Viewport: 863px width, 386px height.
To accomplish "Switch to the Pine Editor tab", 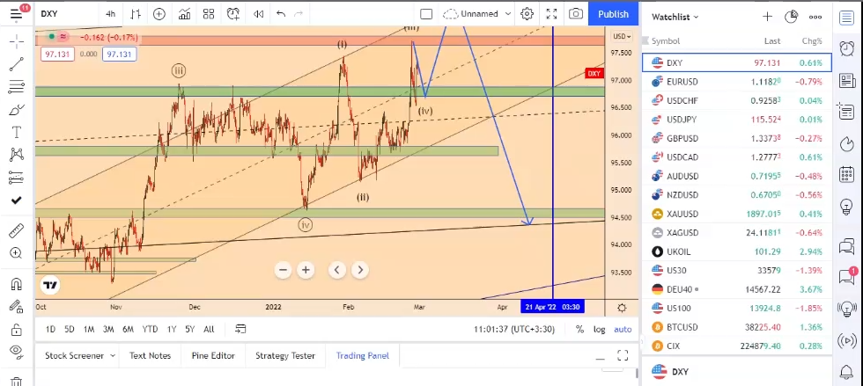I will (x=212, y=355).
